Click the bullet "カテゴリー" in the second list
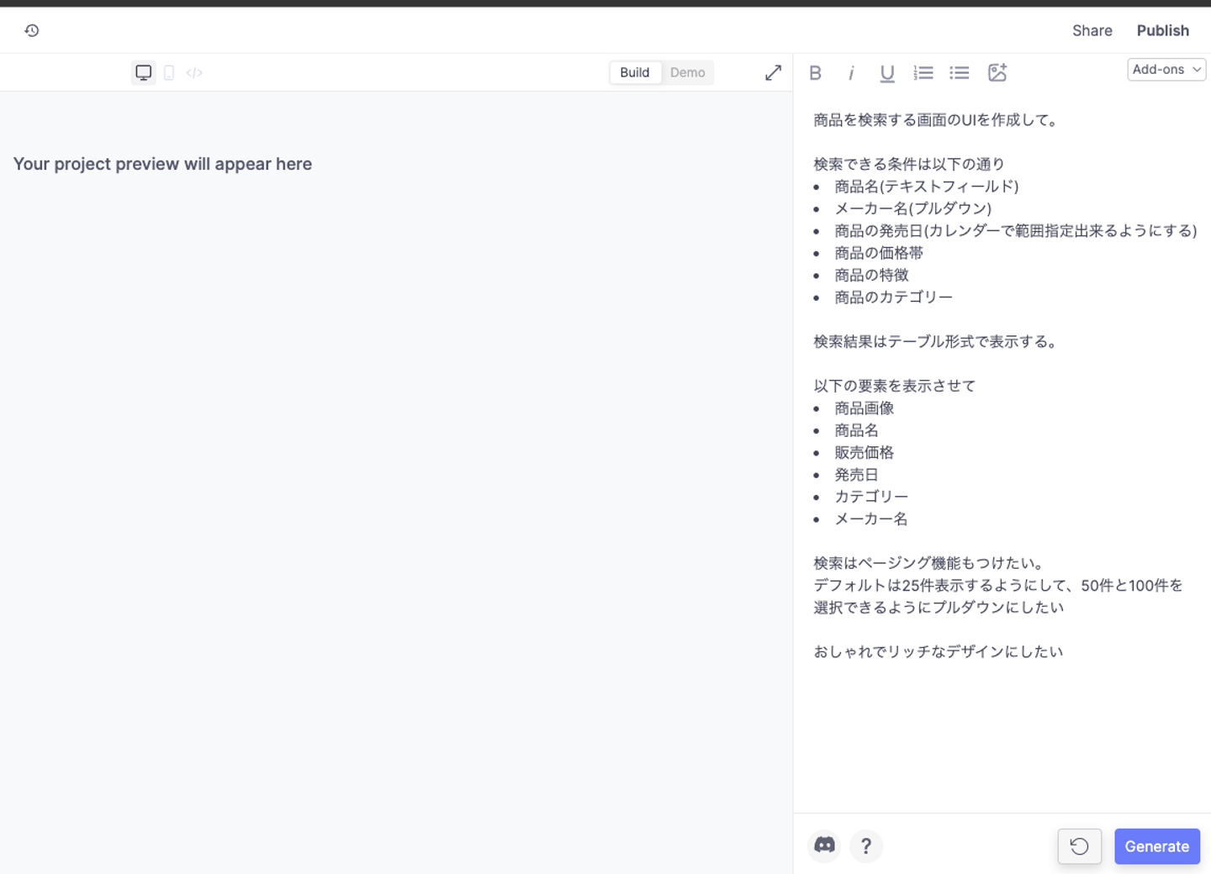Image resolution: width=1211 pixels, height=874 pixels. click(x=871, y=497)
